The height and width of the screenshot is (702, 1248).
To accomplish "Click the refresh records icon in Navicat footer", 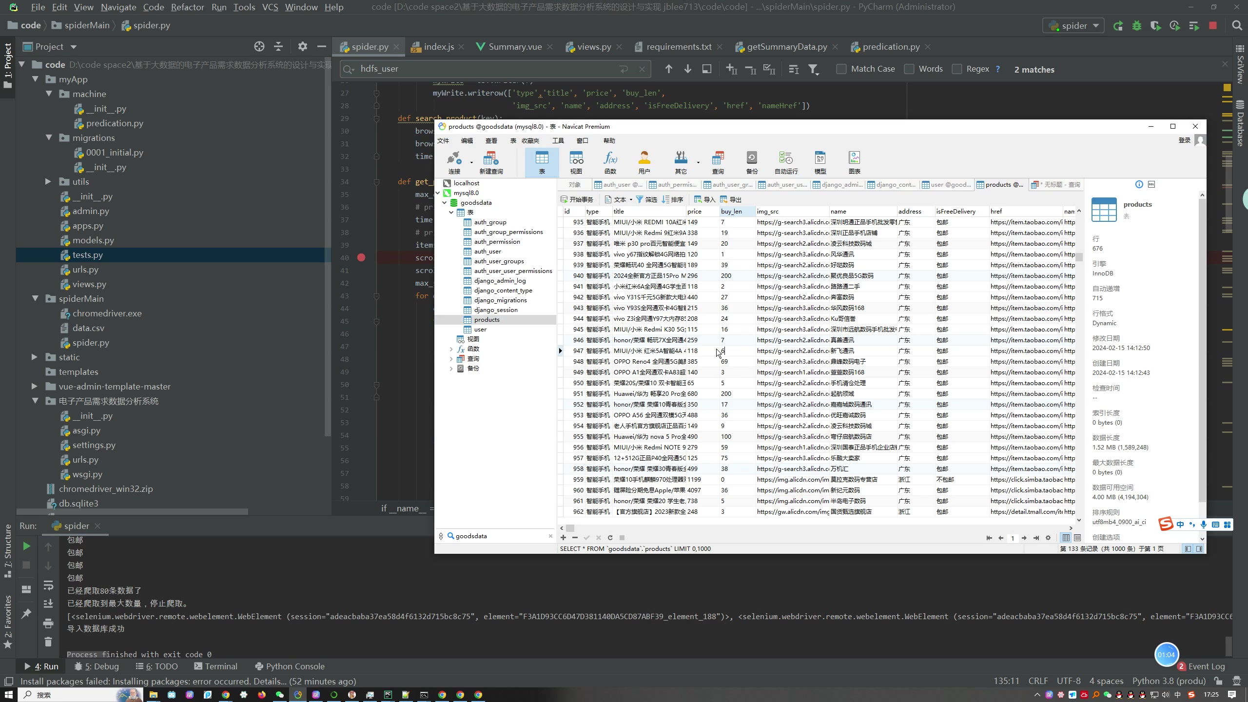I will pos(610,538).
